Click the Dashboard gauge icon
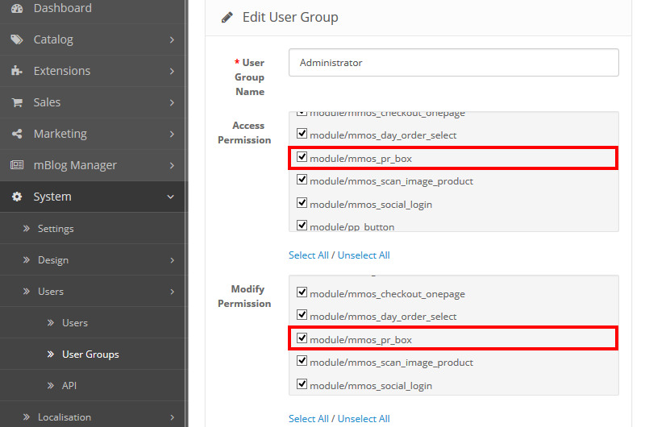 (17, 8)
